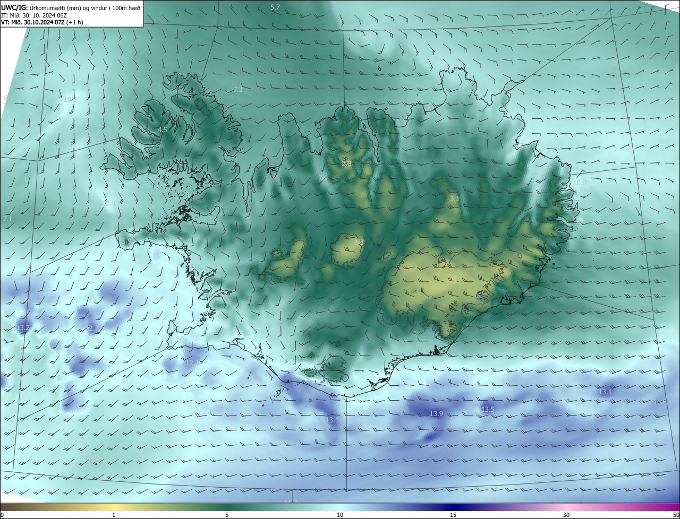Click the colorbar tick label 50

(676, 515)
